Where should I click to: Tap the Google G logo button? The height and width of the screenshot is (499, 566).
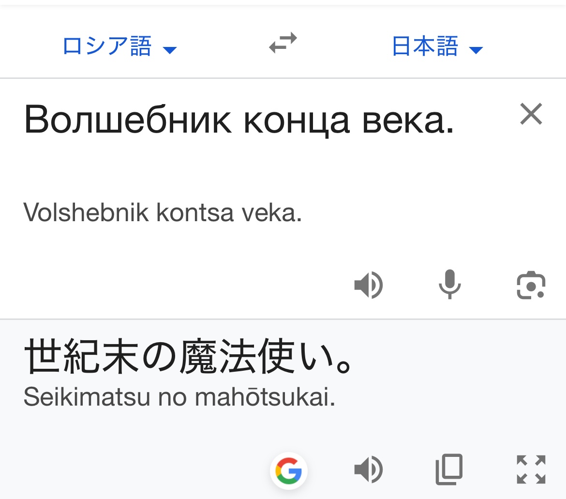tap(289, 470)
